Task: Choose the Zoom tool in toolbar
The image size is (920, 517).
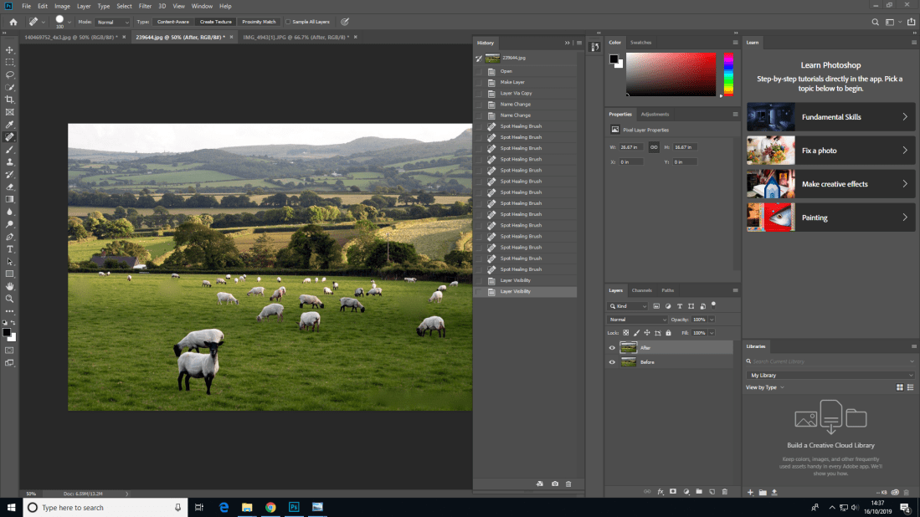Action: coord(10,299)
